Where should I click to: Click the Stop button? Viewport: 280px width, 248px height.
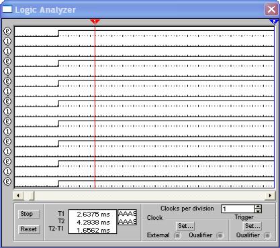[29, 214]
